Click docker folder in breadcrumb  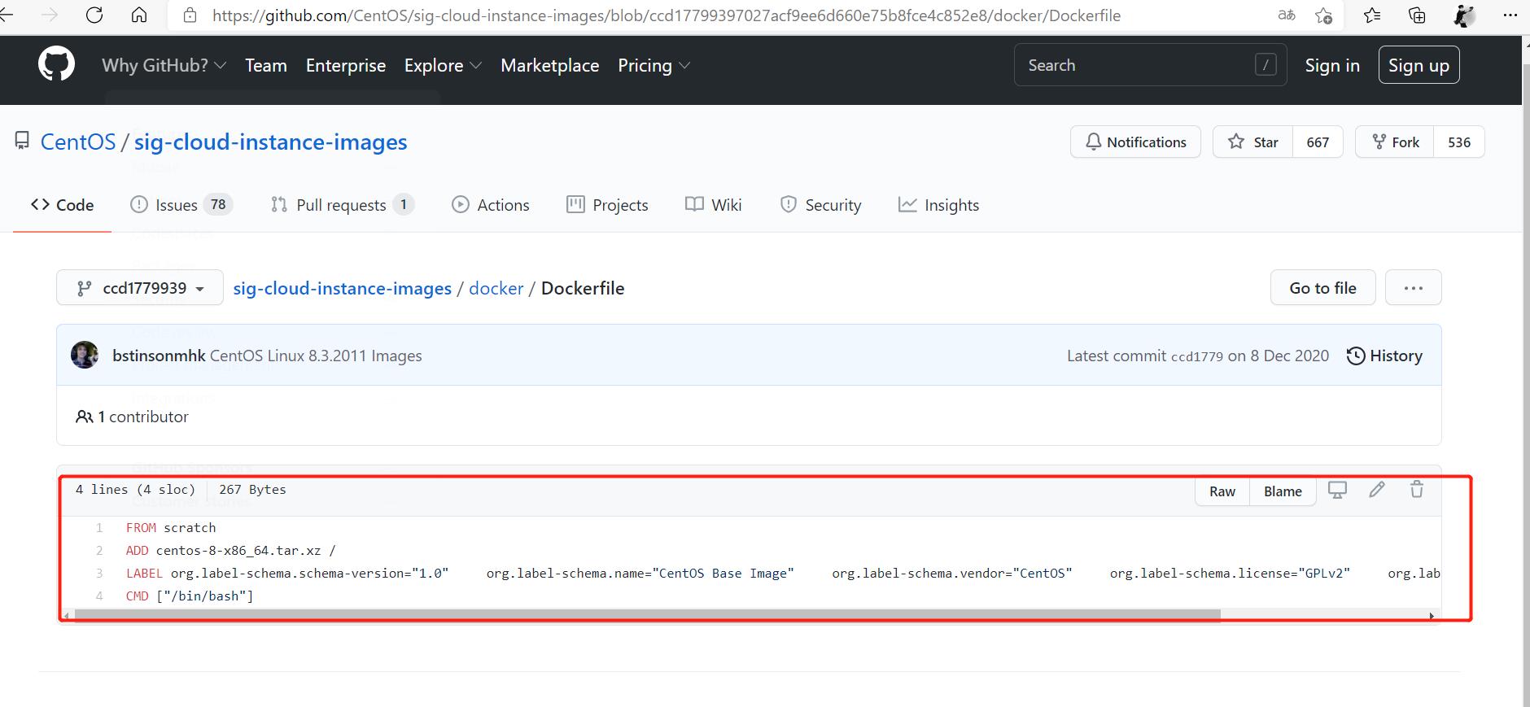[x=496, y=288]
